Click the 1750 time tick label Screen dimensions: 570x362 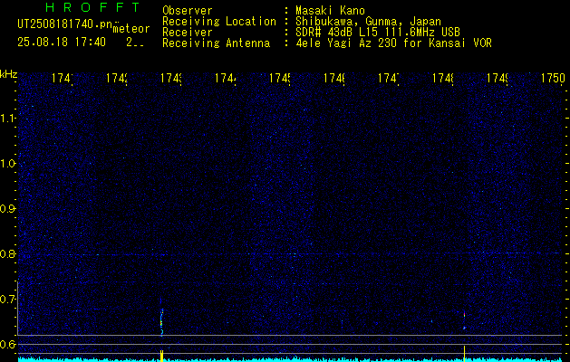[x=553, y=79]
